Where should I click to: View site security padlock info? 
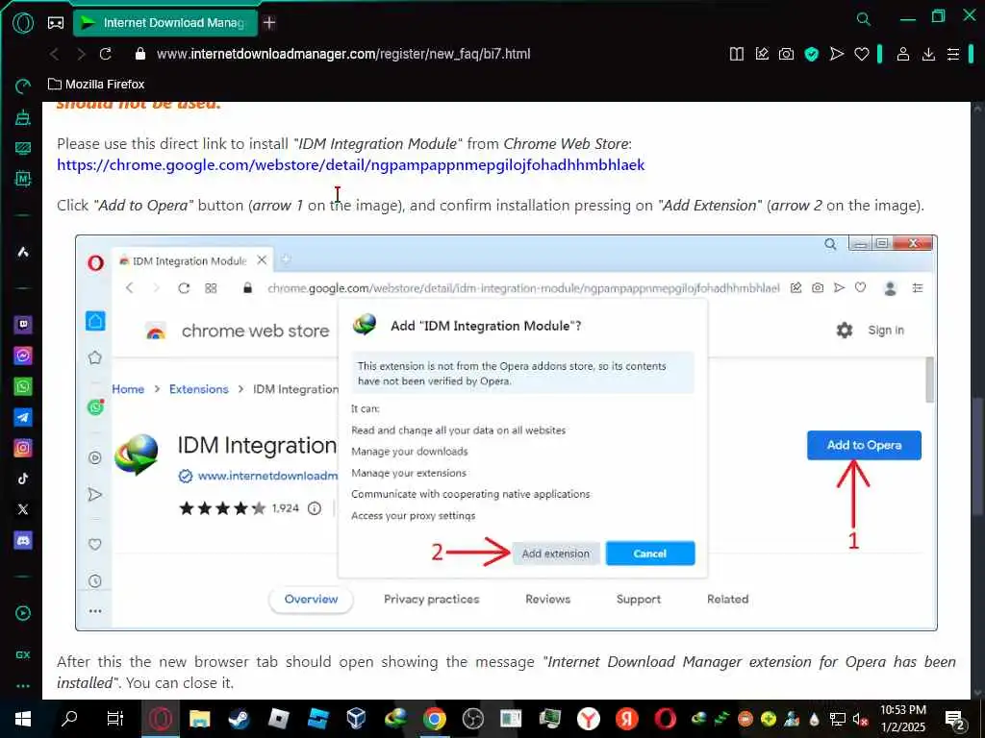(x=140, y=54)
